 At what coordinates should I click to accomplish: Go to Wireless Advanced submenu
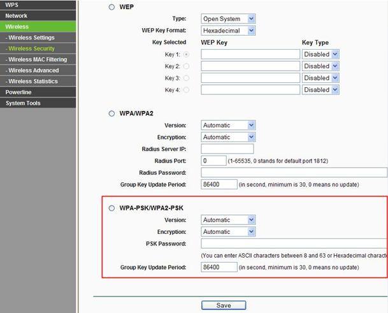coord(38,70)
